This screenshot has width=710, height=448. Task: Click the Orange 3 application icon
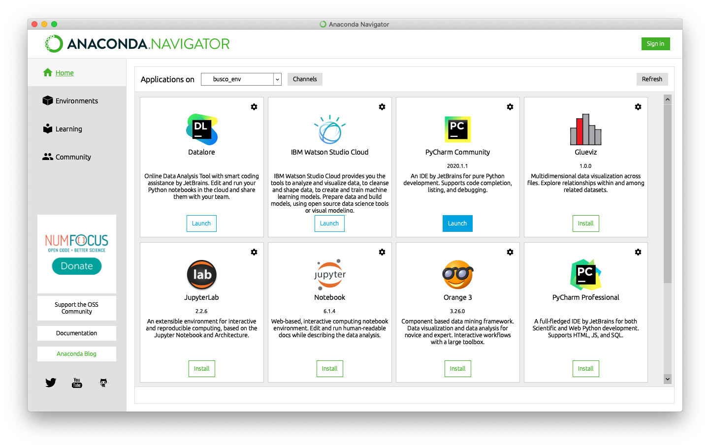[x=457, y=275]
